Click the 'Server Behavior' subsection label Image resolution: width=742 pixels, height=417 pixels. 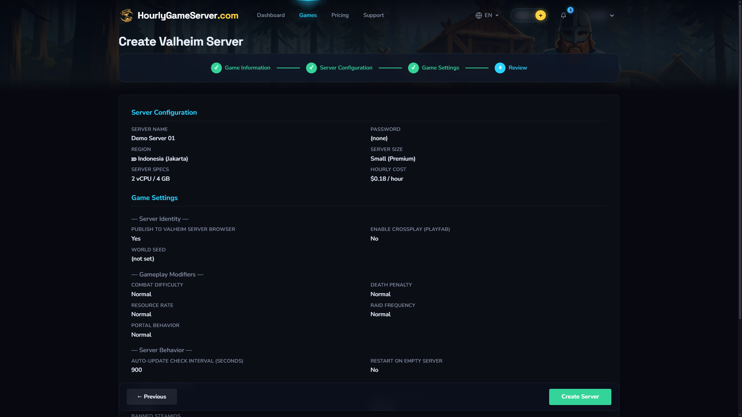(x=162, y=350)
